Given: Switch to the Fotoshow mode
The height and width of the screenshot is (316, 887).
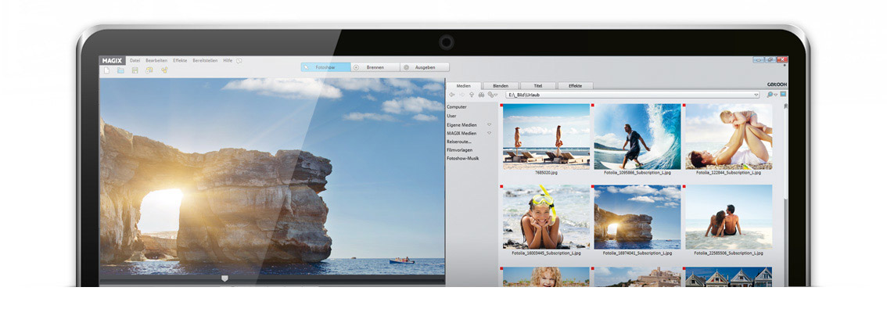Looking at the screenshot, I should point(325,67).
